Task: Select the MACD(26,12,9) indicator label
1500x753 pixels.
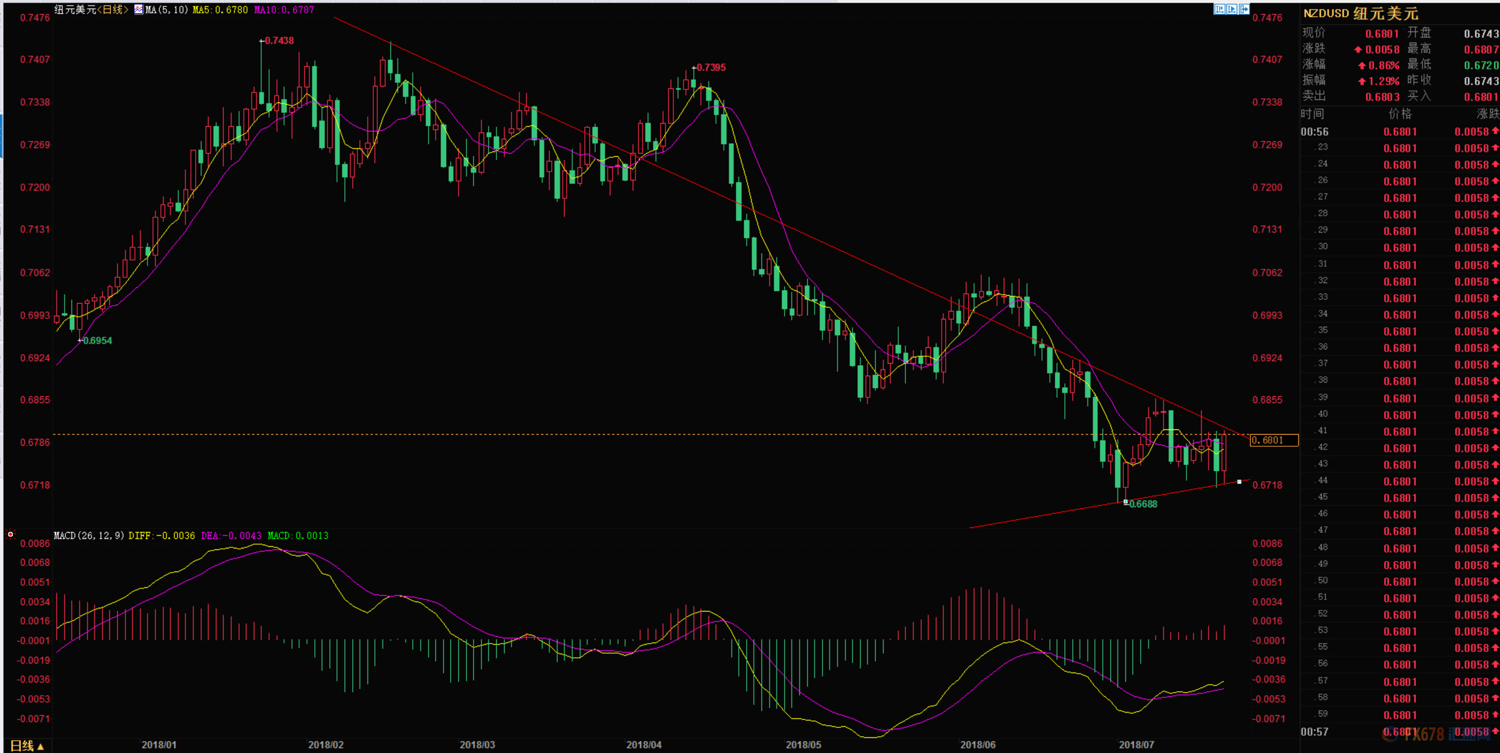Action: pos(89,535)
